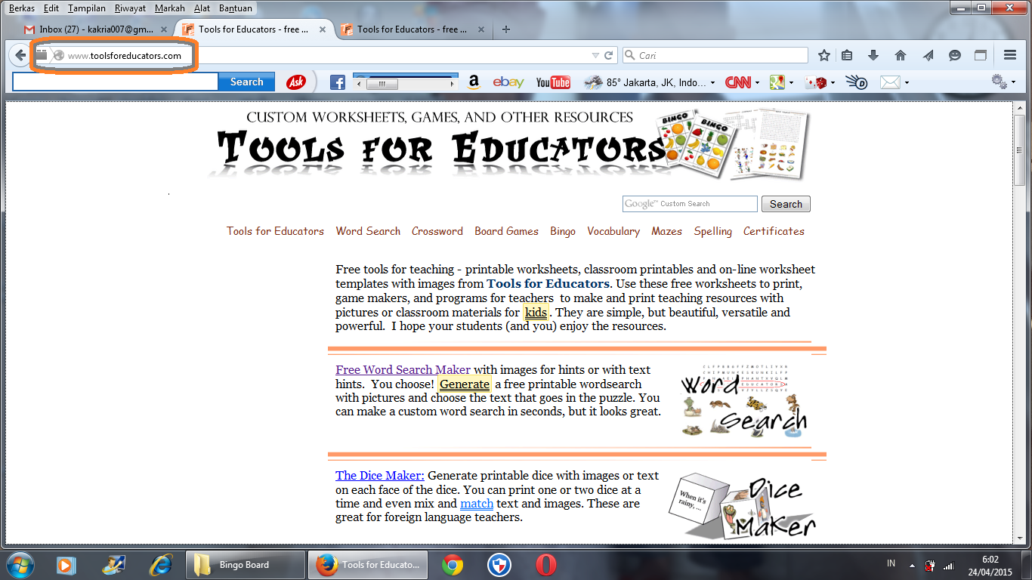Image resolution: width=1032 pixels, height=580 pixels.
Task: Click the Ask logo icon
Action: [296, 82]
